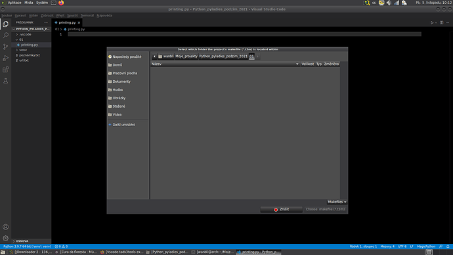Open the Search view in activity bar
Image resolution: width=453 pixels, height=255 pixels.
point(5,35)
